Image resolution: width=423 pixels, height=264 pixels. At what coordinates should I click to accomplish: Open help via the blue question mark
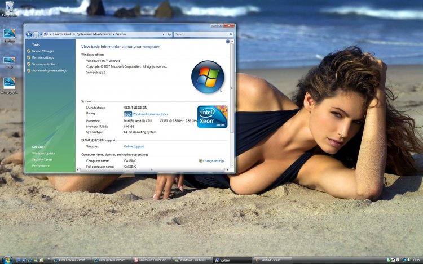coord(228,42)
